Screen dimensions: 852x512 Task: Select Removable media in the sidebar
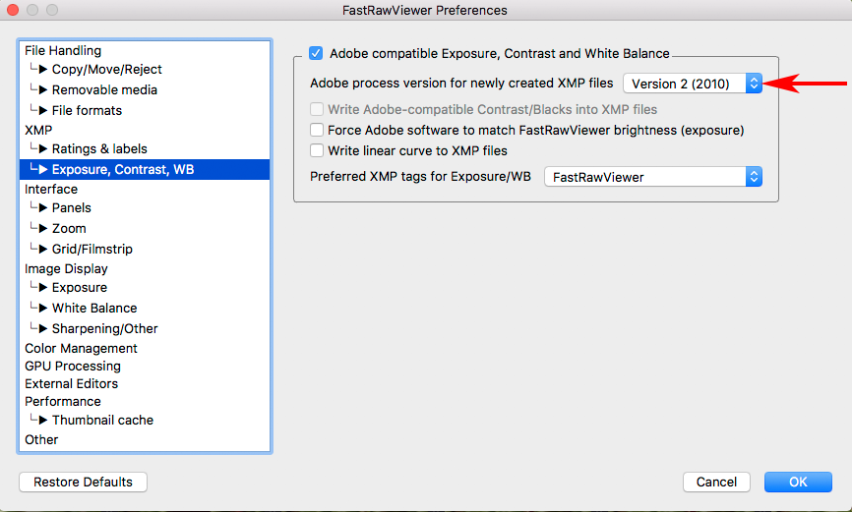tap(104, 89)
